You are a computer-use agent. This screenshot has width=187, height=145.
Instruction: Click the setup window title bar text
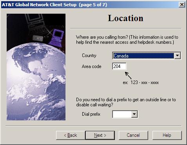(54, 5)
